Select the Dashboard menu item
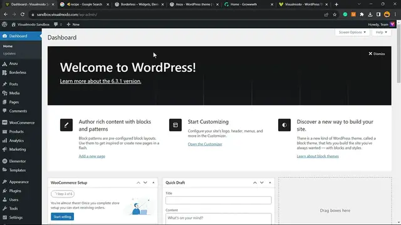401x225 pixels. (x=21, y=36)
